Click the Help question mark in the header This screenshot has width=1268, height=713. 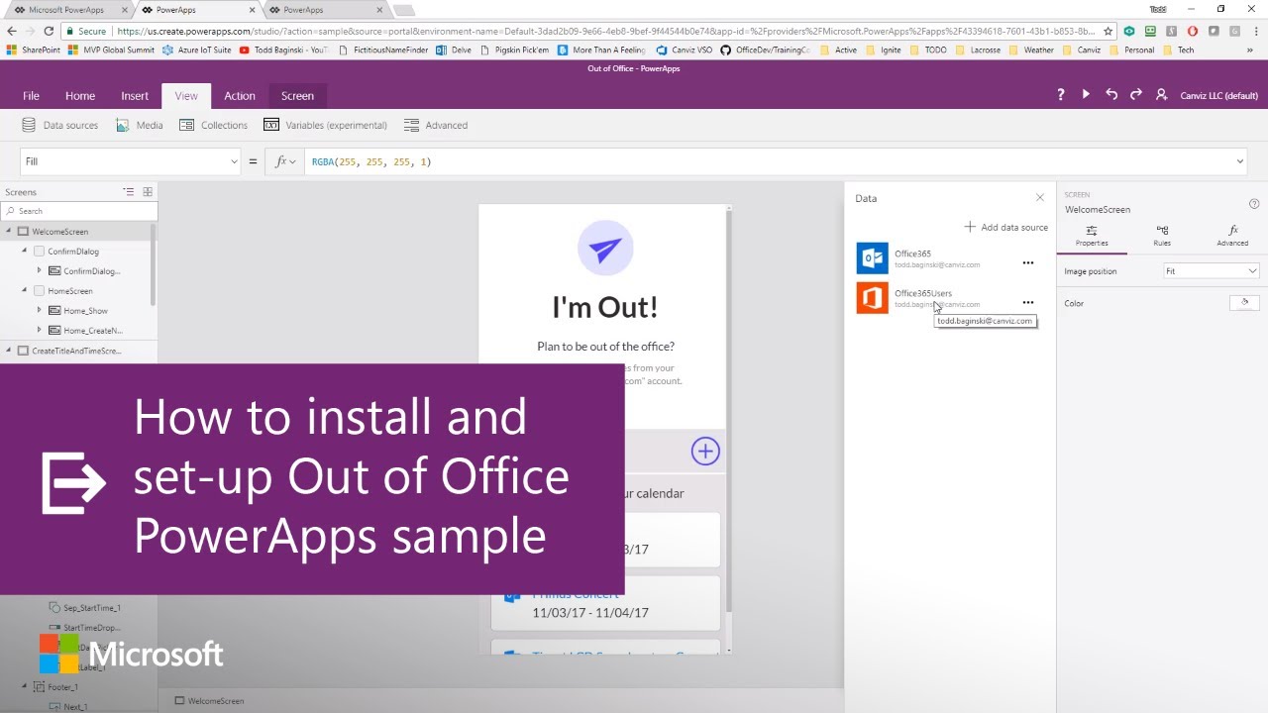[1061, 95]
